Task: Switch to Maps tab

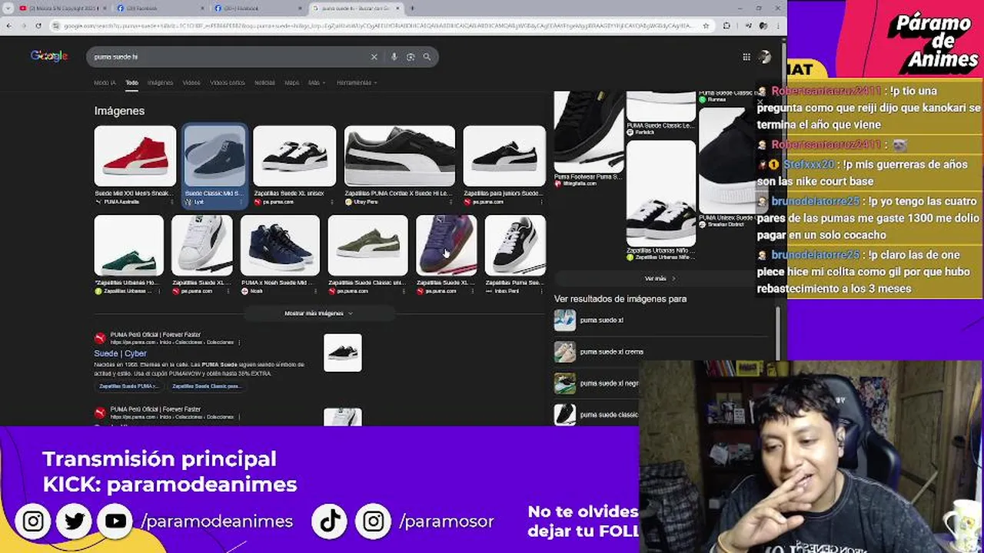Action: (x=291, y=82)
